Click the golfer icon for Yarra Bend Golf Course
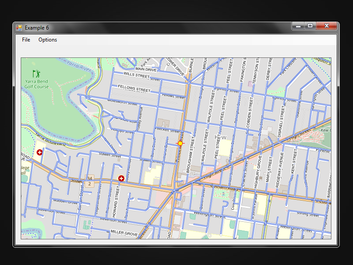Viewport: 353px width, 265px height. [x=36, y=74]
